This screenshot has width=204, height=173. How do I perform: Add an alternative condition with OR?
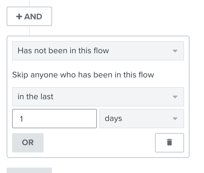pos(28,142)
